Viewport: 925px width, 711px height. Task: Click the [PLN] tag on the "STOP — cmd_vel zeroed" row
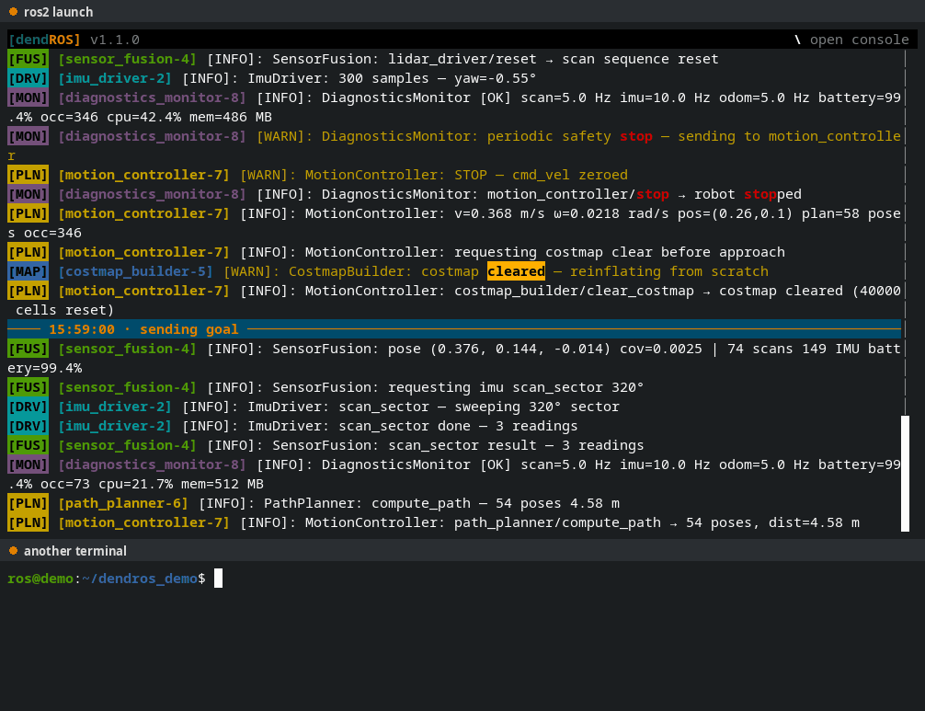28,176
